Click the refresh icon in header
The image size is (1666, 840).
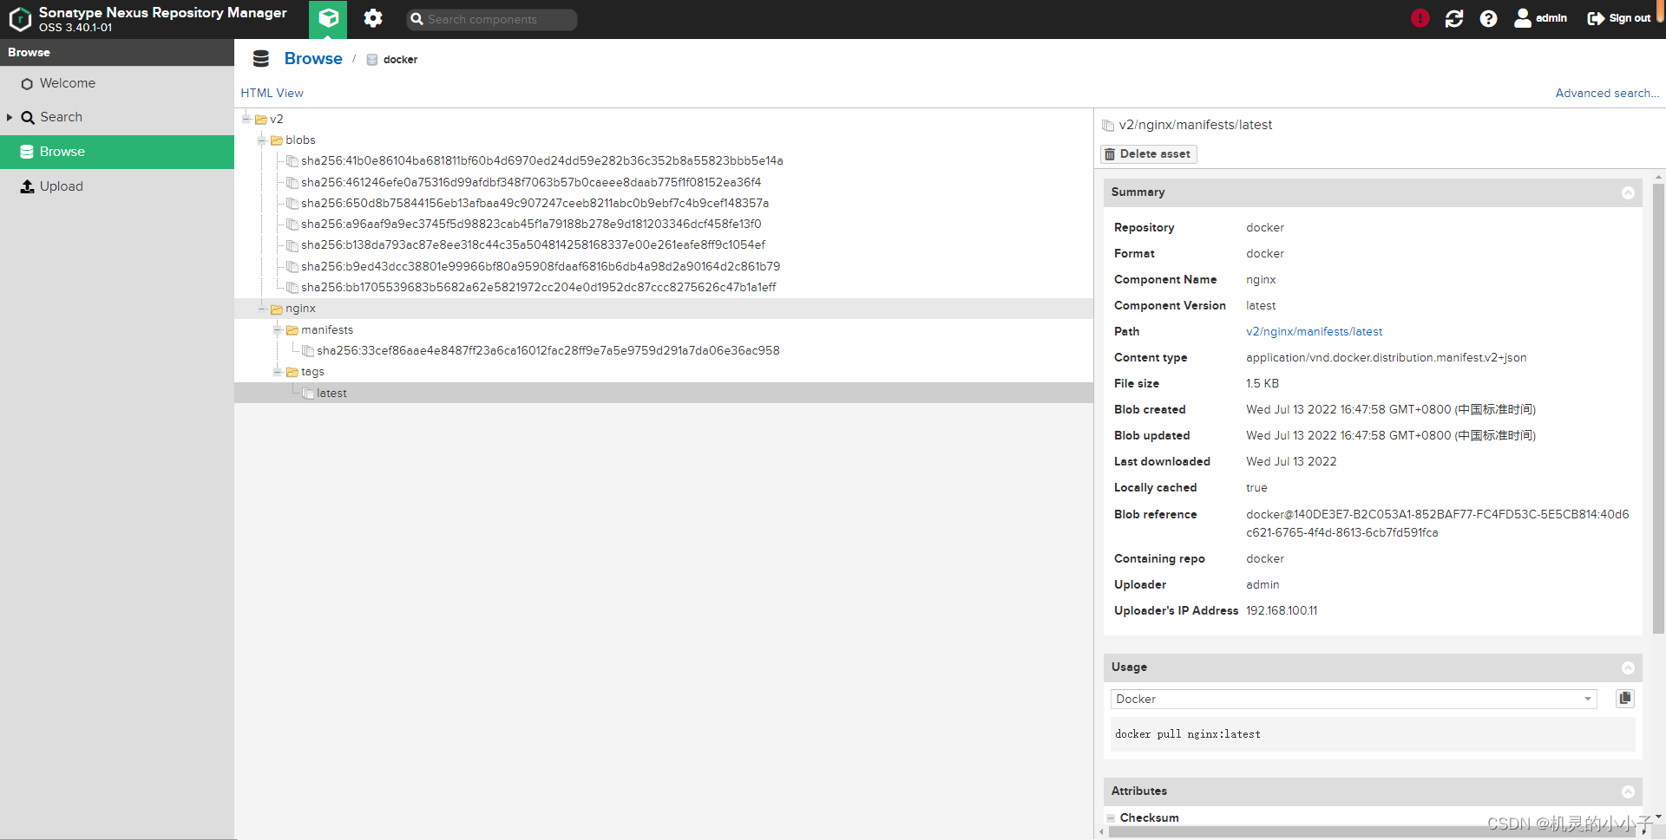tap(1454, 18)
